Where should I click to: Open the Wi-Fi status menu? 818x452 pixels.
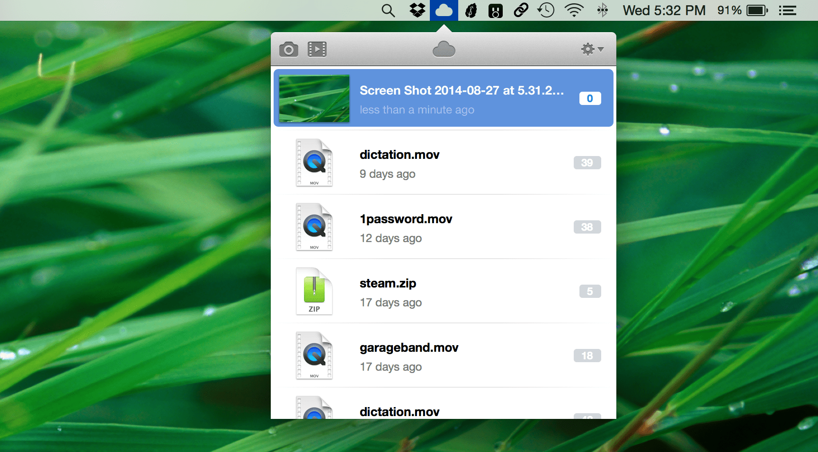tap(574, 10)
